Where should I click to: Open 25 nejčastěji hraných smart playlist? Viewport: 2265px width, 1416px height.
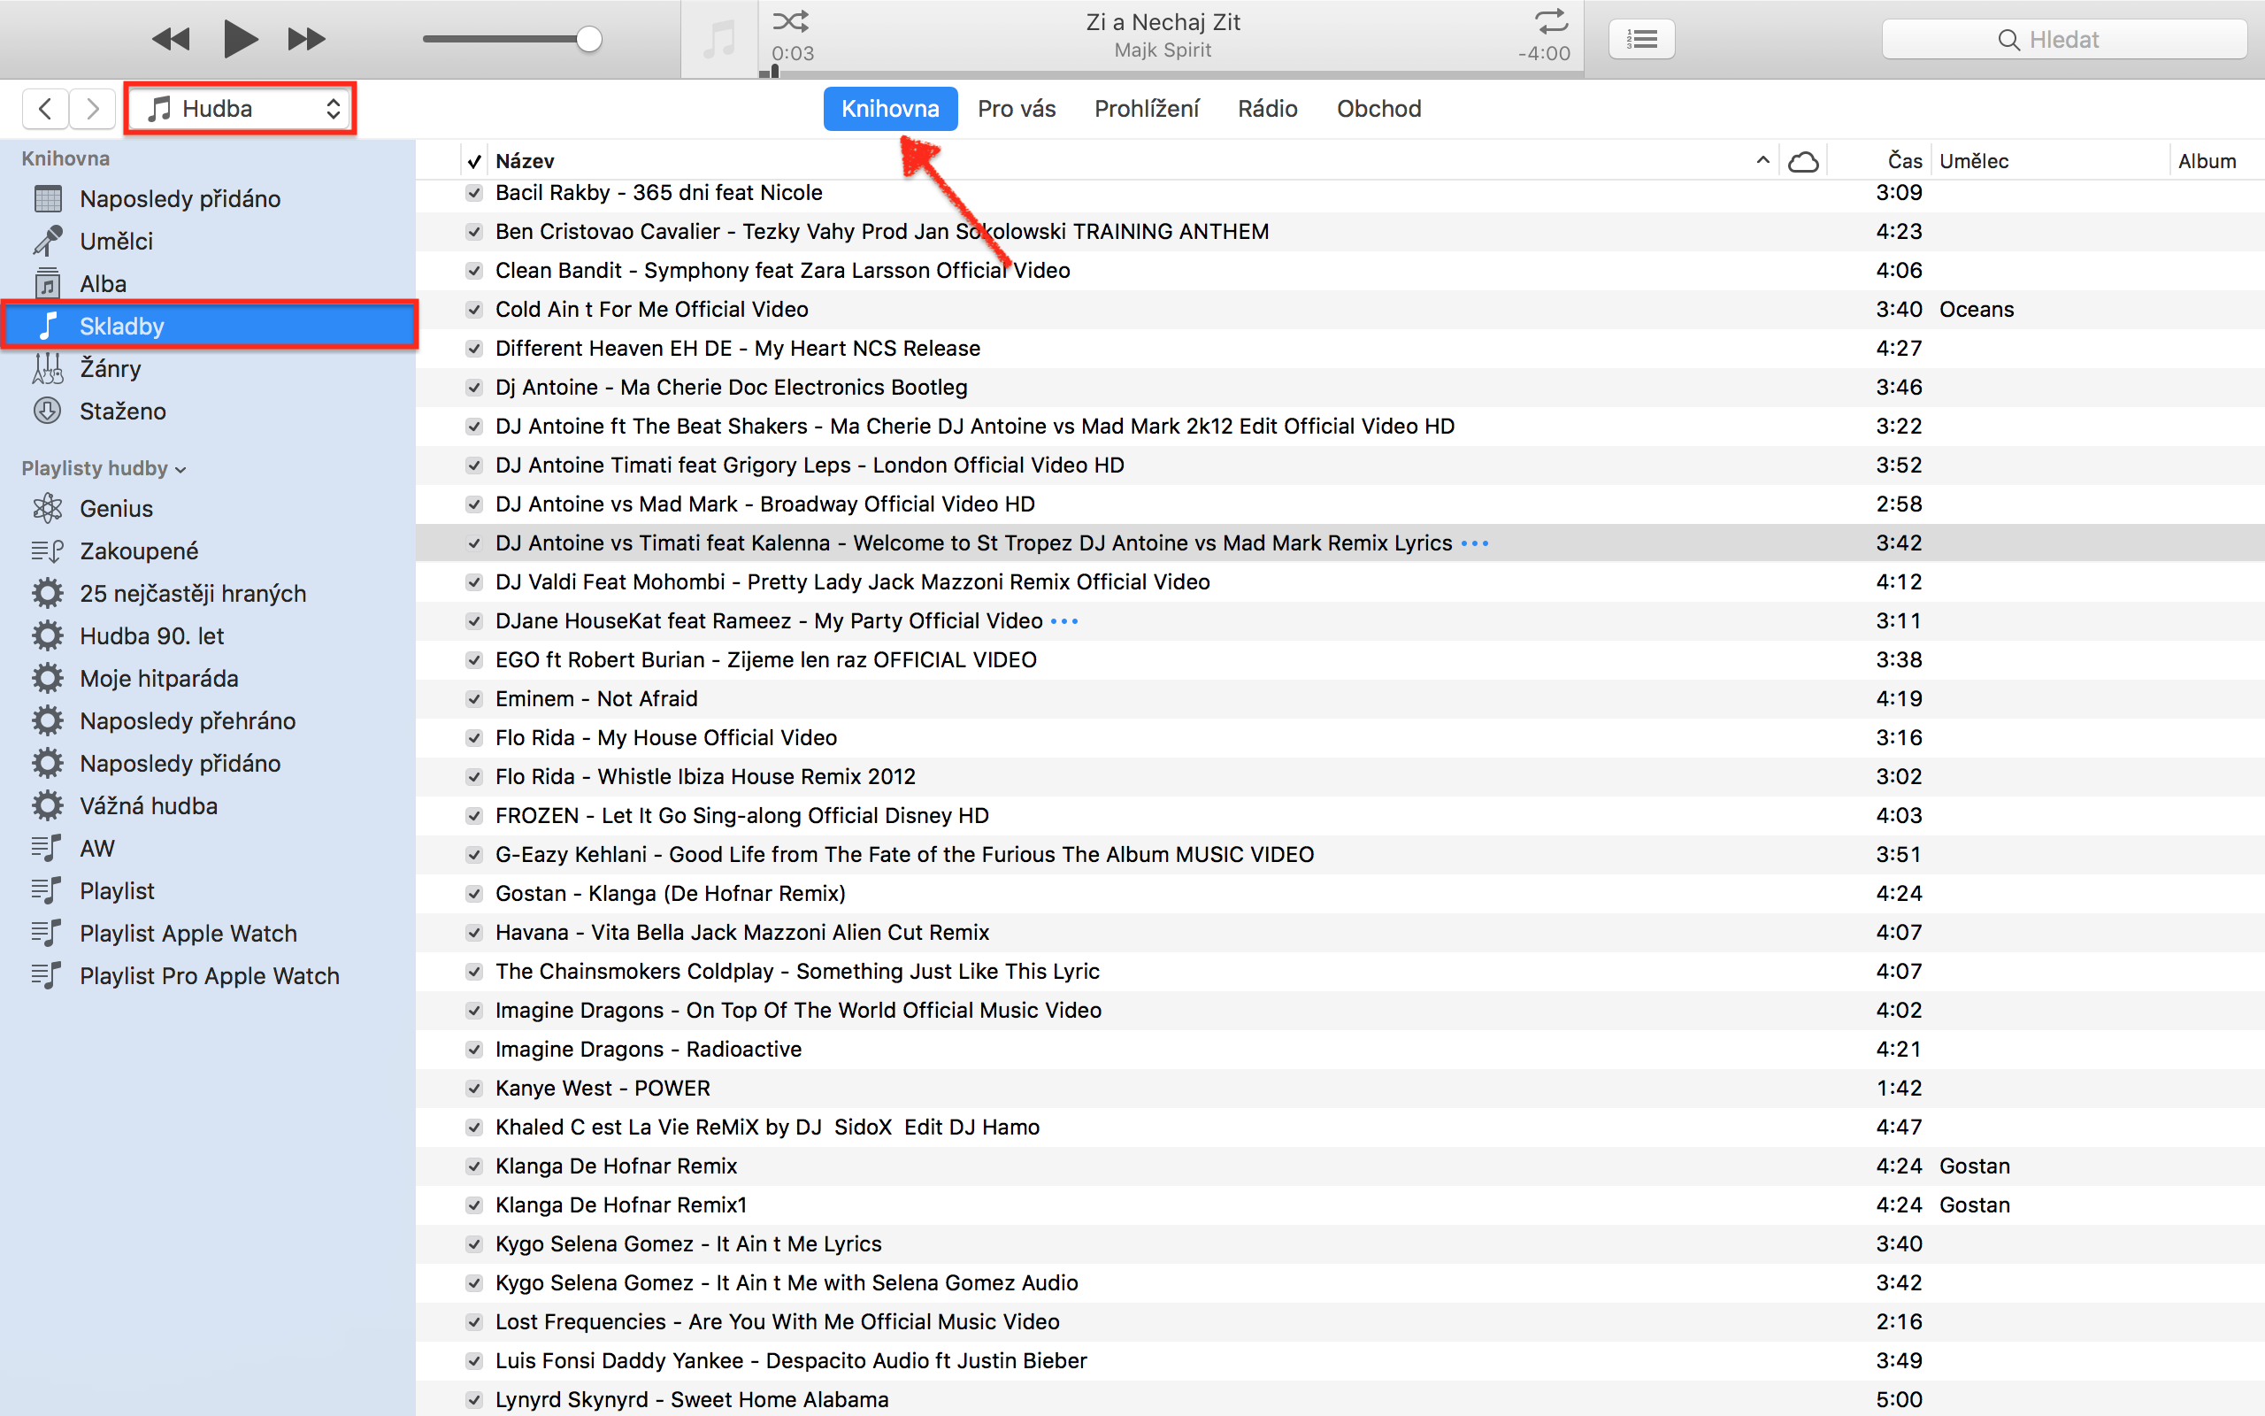pos(208,594)
